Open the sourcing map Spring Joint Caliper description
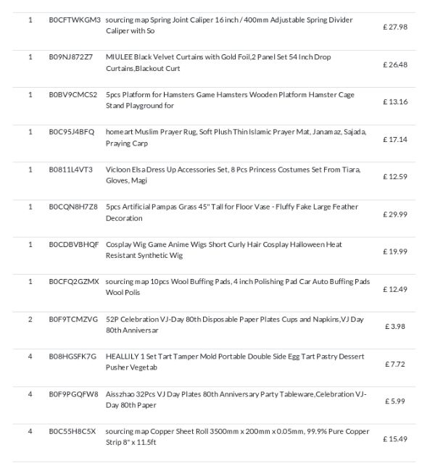Image resolution: width=422 pixels, height=471 pixels. 229,25
